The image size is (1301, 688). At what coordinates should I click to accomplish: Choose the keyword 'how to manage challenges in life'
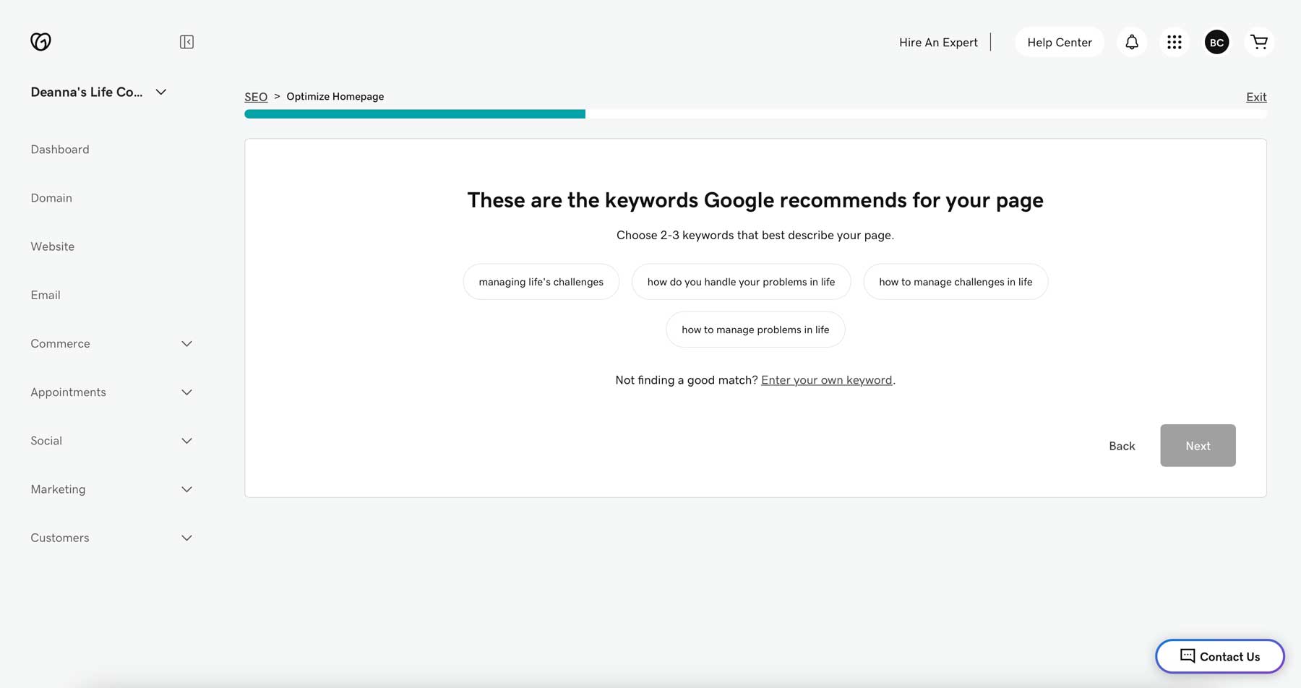pos(956,282)
